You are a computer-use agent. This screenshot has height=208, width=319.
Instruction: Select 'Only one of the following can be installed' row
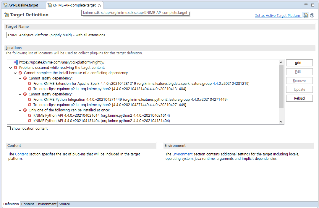click(x=69, y=110)
